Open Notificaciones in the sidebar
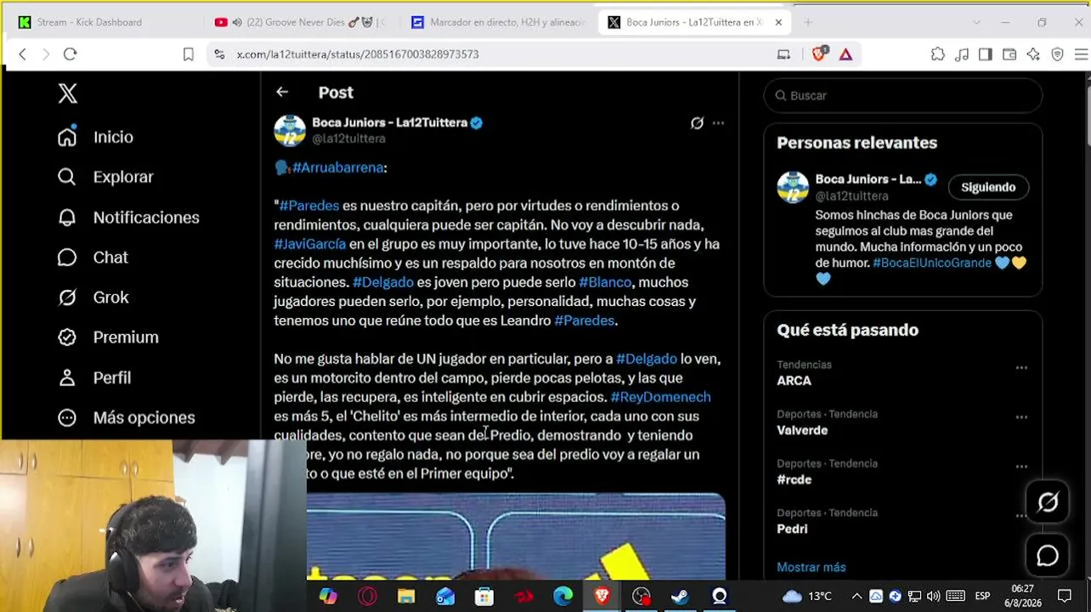This screenshot has height=612, width=1091. click(x=128, y=218)
